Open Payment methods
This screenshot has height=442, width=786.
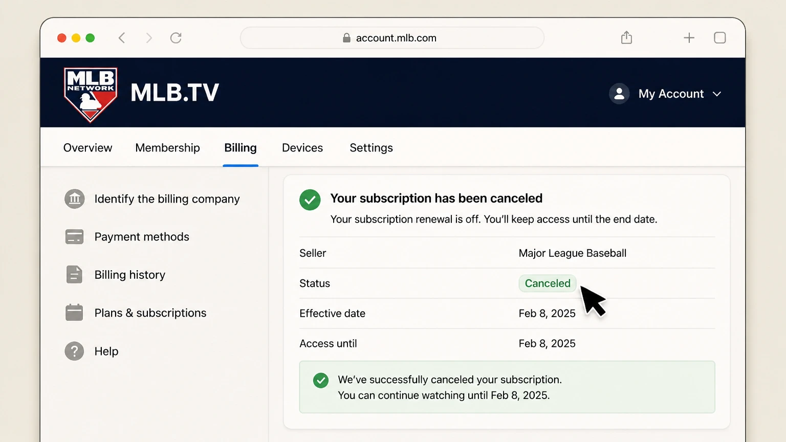tap(142, 237)
